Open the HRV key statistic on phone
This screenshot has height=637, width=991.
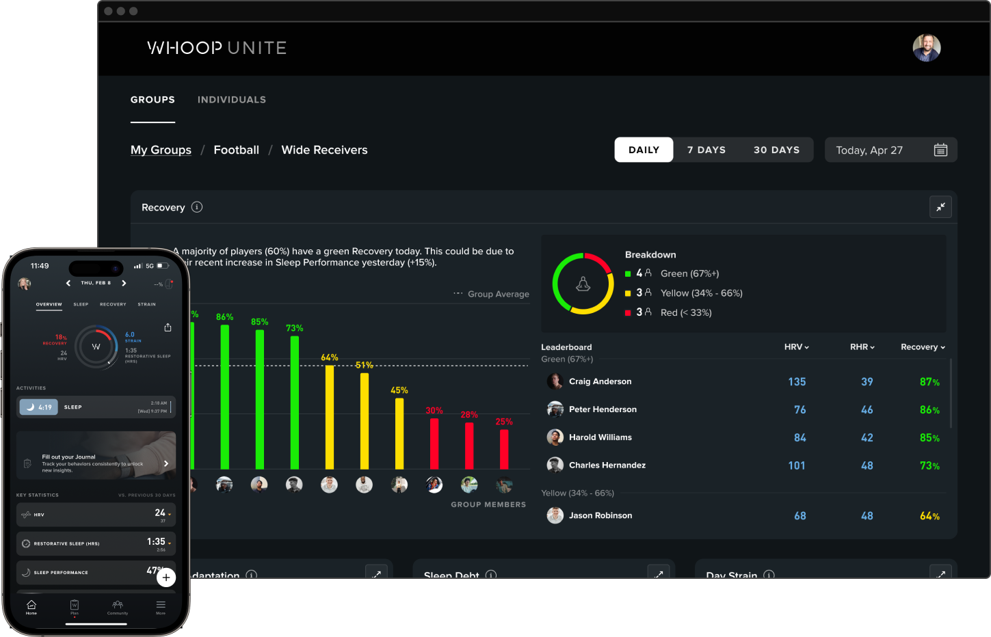tap(96, 515)
